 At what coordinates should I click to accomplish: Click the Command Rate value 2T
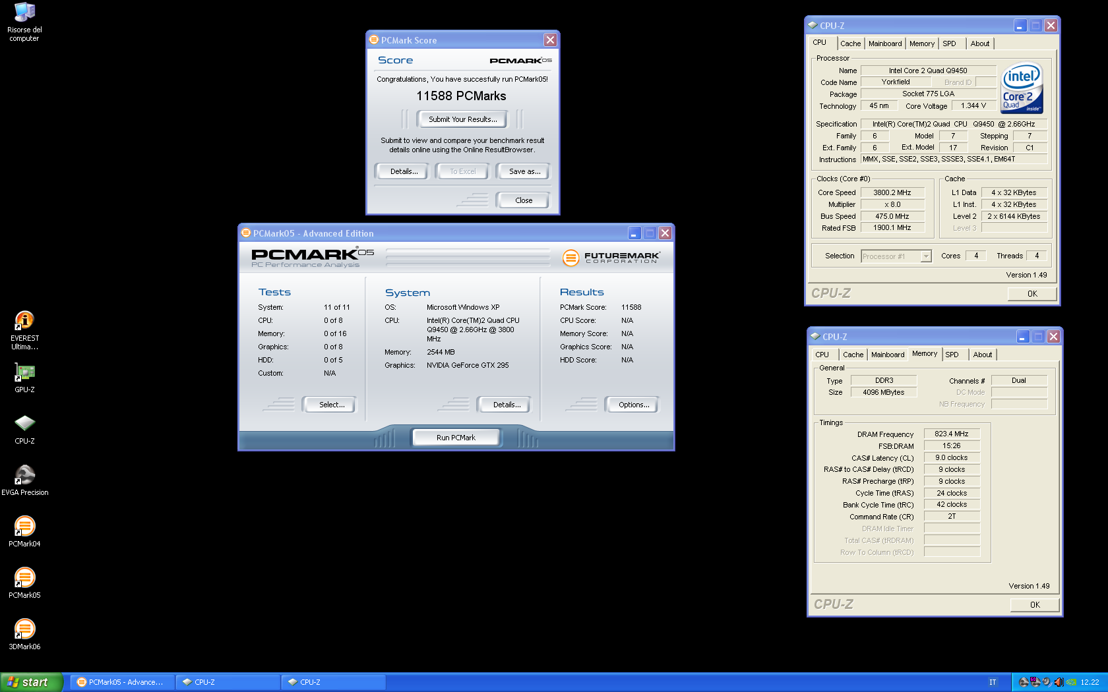coord(951,516)
